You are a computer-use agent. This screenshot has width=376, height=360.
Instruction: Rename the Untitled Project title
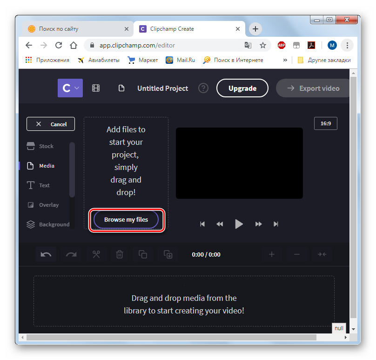click(162, 88)
